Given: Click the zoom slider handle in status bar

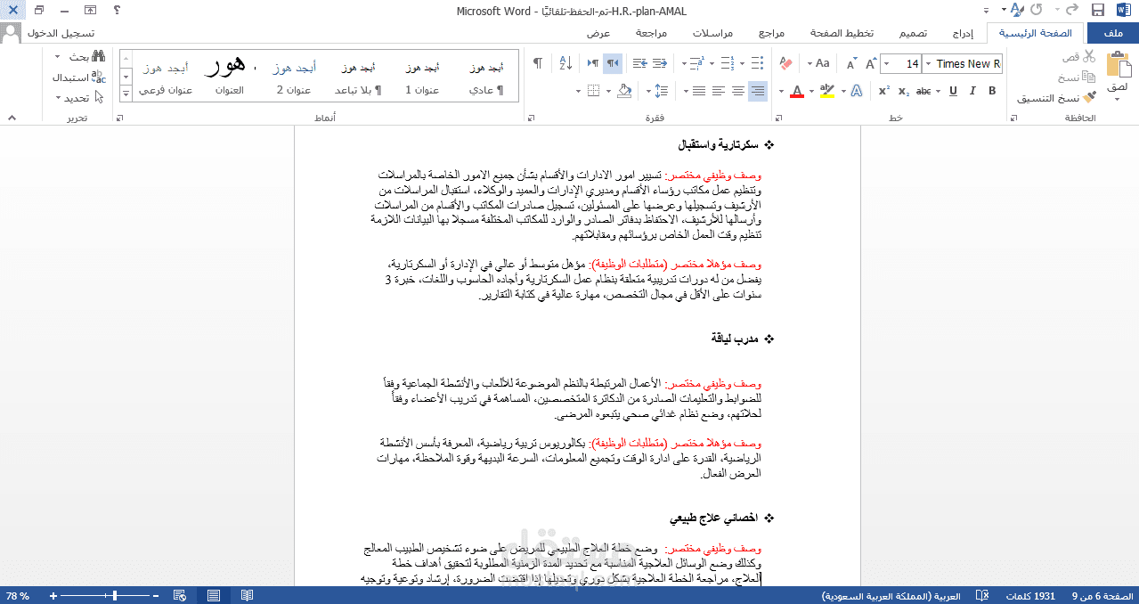Looking at the screenshot, I should click(x=115, y=595).
